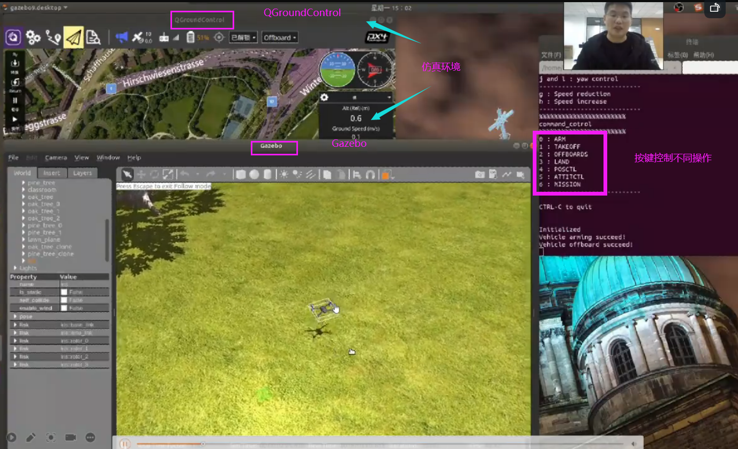Screen dimensions: 738x449
Task: Redo the last action in Gazebo
Action: [211, 174]
